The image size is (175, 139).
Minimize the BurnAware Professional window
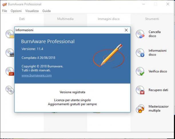[144, 4]
